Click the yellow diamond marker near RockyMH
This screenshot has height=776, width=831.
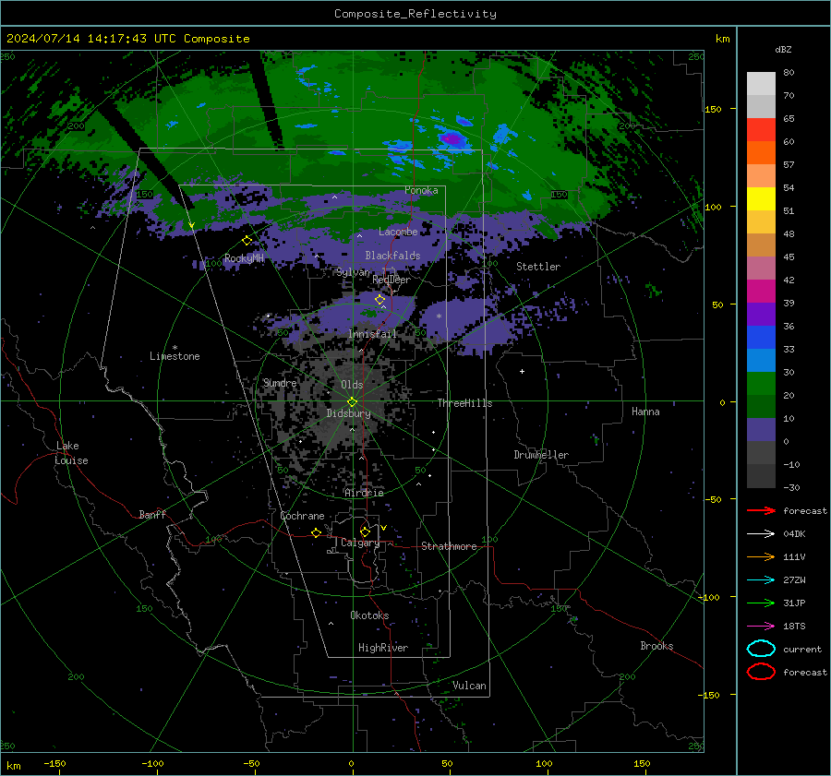pyautogui.click(x=247, y=241)
